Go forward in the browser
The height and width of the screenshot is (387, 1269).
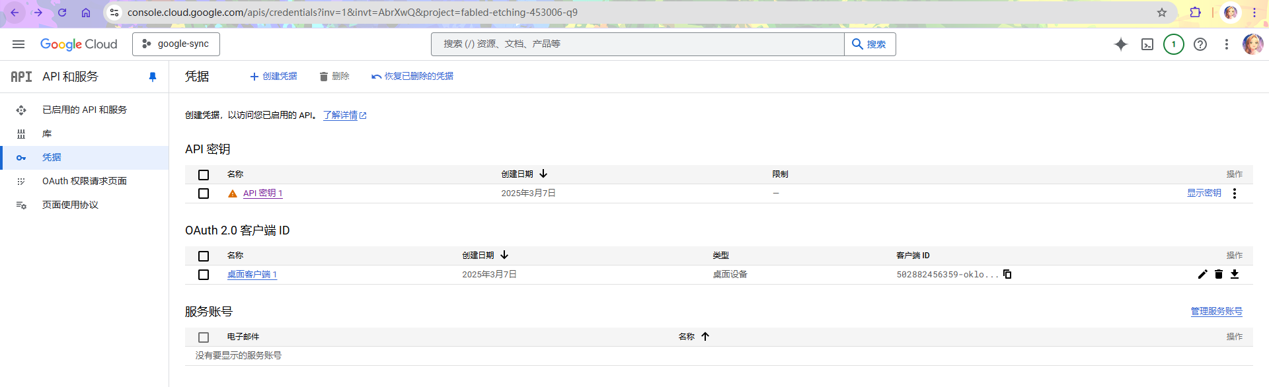[38, 13]
